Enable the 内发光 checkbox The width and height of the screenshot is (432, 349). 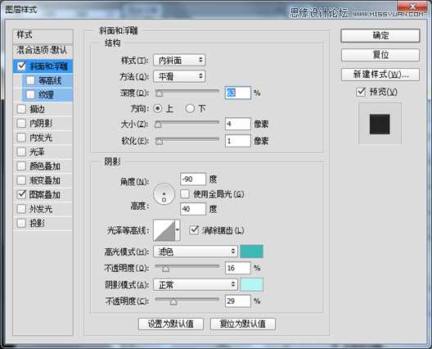pyautogui.click(x=21, y=138)
